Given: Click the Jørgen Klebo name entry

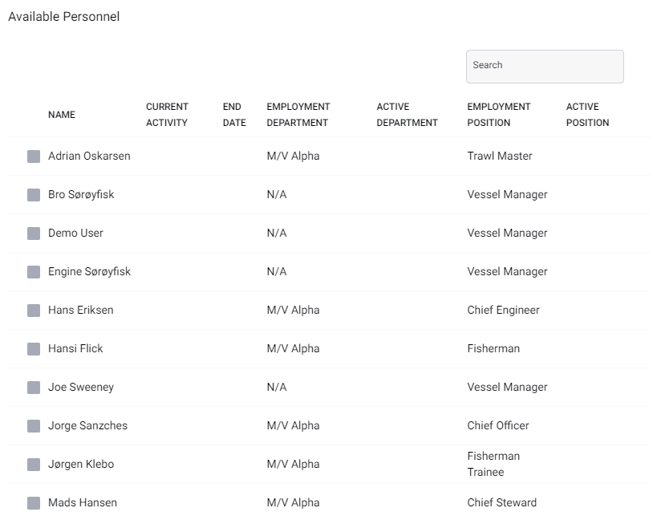Looking at the screenshot, I should point(81,464).
